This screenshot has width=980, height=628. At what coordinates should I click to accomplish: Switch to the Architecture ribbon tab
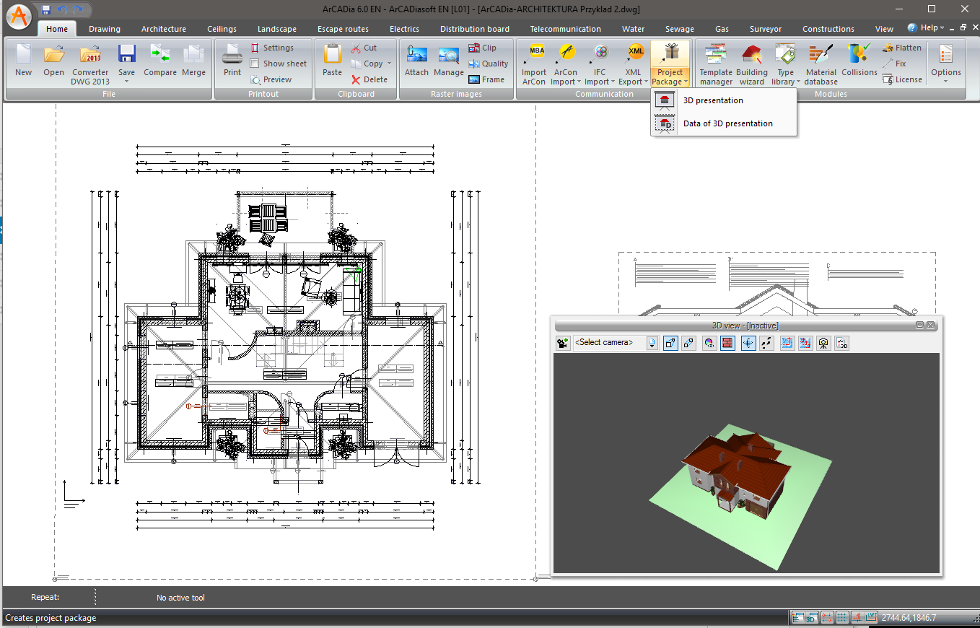(163, 29)
